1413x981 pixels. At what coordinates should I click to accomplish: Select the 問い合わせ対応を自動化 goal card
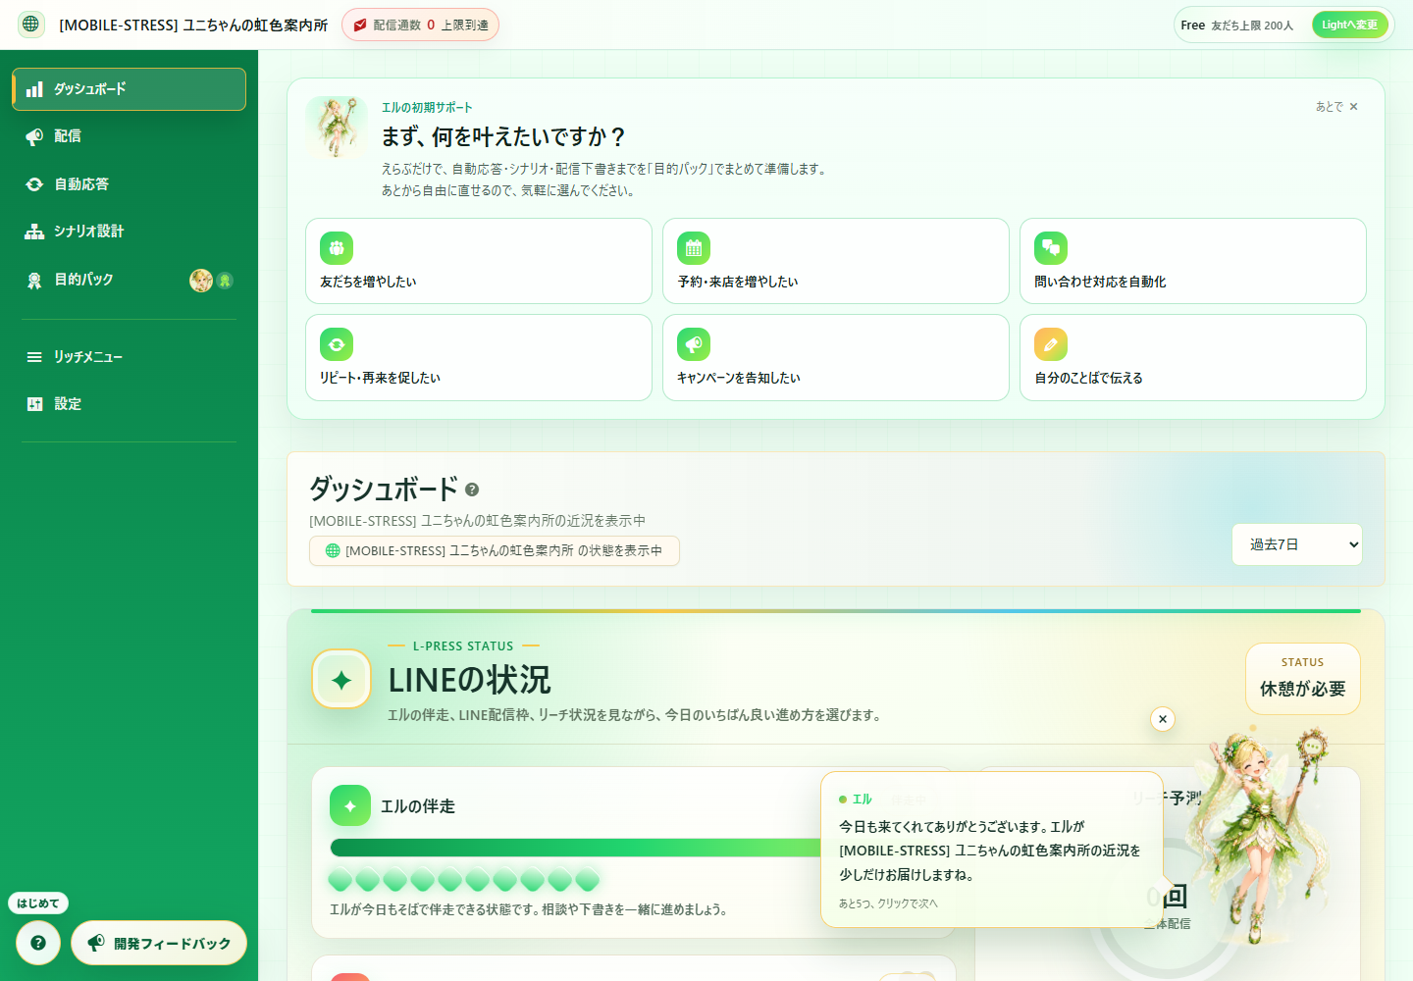coord(1193,261)
